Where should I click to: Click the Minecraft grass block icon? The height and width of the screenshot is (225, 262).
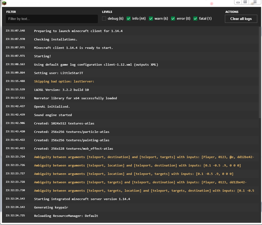(x=4, y=3)
